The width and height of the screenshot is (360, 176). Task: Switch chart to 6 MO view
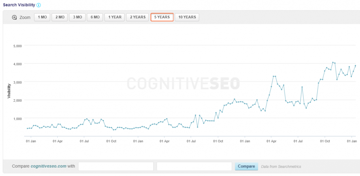[95, 17]
